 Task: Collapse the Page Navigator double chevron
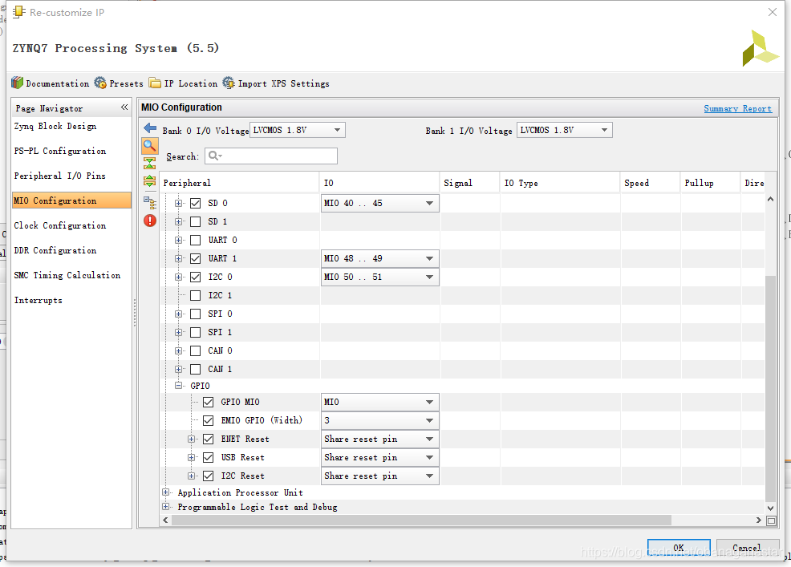click(124, 107)
